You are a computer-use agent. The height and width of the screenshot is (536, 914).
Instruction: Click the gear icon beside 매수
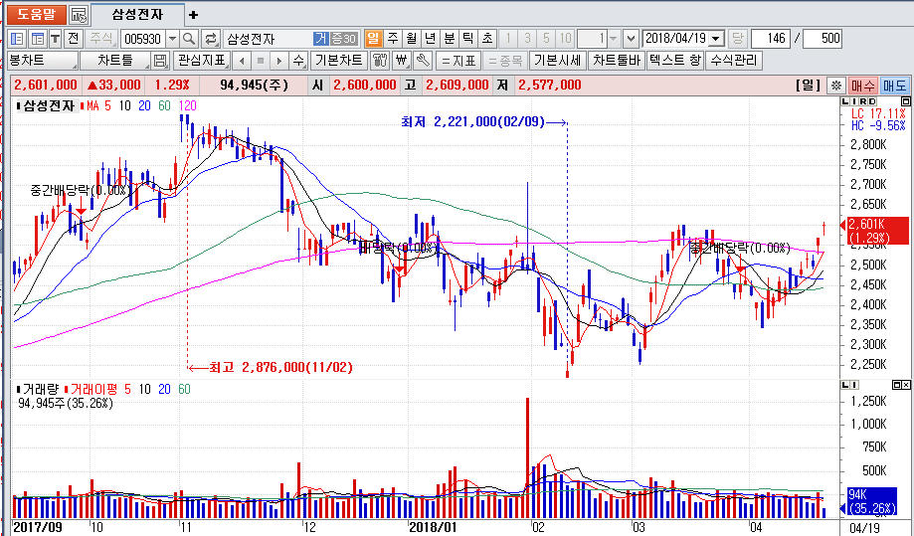click(x=836, y=86)
